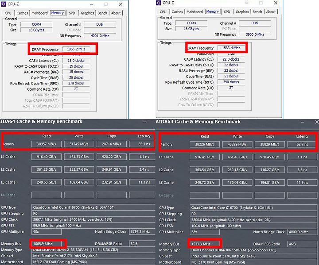Click the 3797.2 MHz North Bridge Clock field

[x=142, y=232]
